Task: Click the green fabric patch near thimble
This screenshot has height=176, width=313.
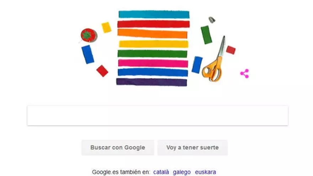Action: [x=206, y=35]
